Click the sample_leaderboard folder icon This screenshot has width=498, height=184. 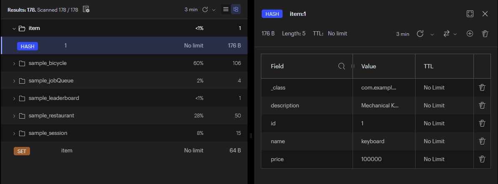22,98
